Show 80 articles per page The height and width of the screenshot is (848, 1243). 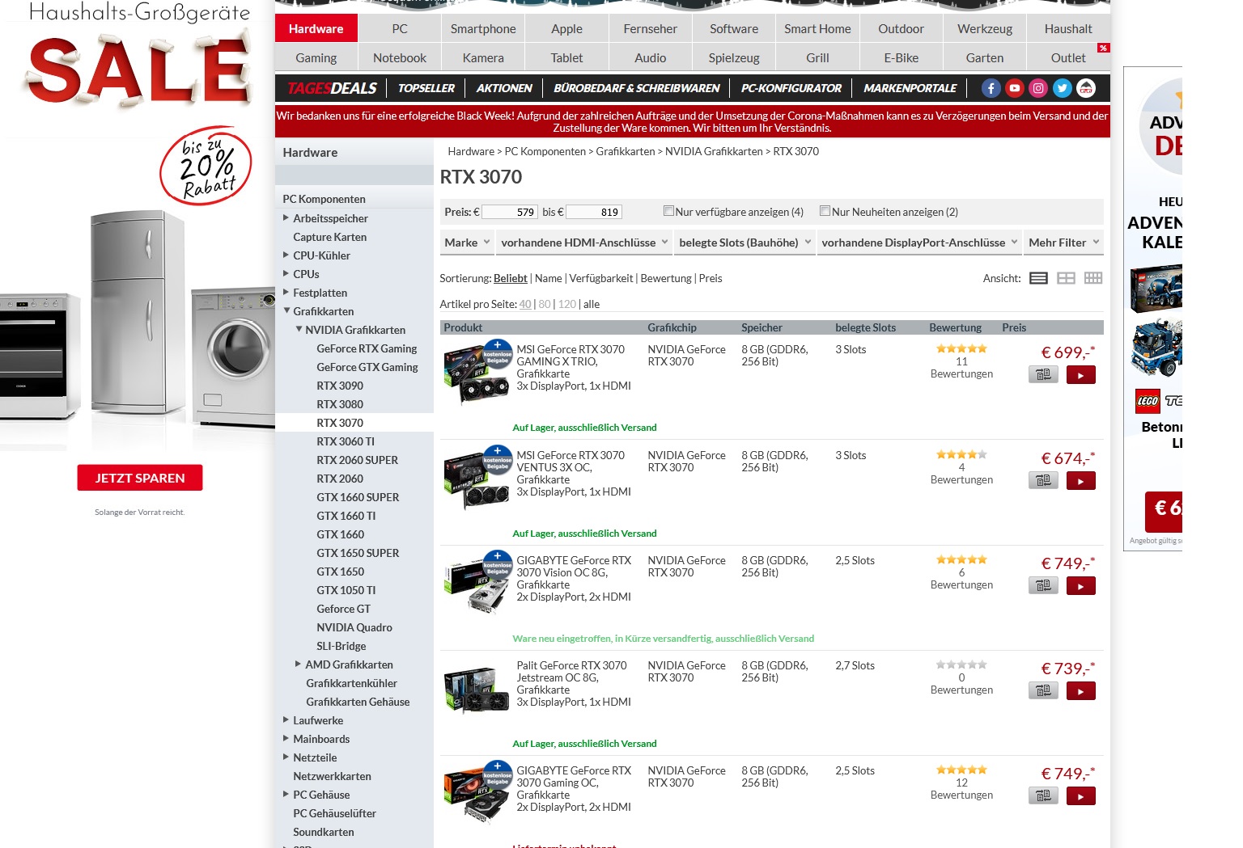coord(545,304)
